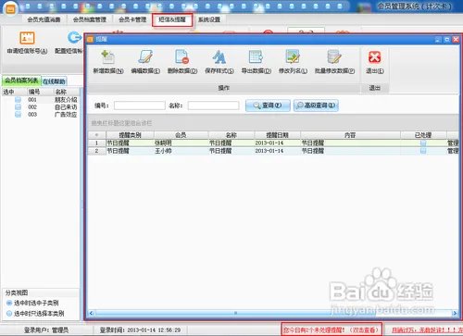Click the red link at status bar right
The height and width of the screenshot is (336, 463).
[x=427, y=330]
